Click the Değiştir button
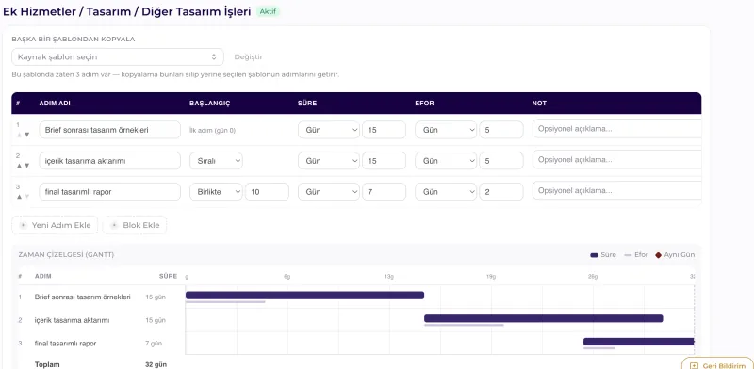 click(x=248, y=56)
